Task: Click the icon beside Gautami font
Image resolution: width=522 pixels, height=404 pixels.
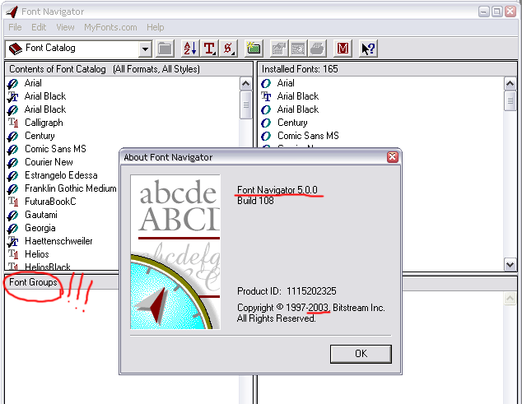Action: point(12,216)
